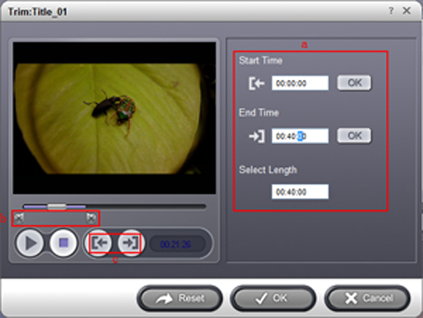Viewport: 423px width, 318px height.
Task: Click the bottom OK checkmark button
Action: pos(272,299)
